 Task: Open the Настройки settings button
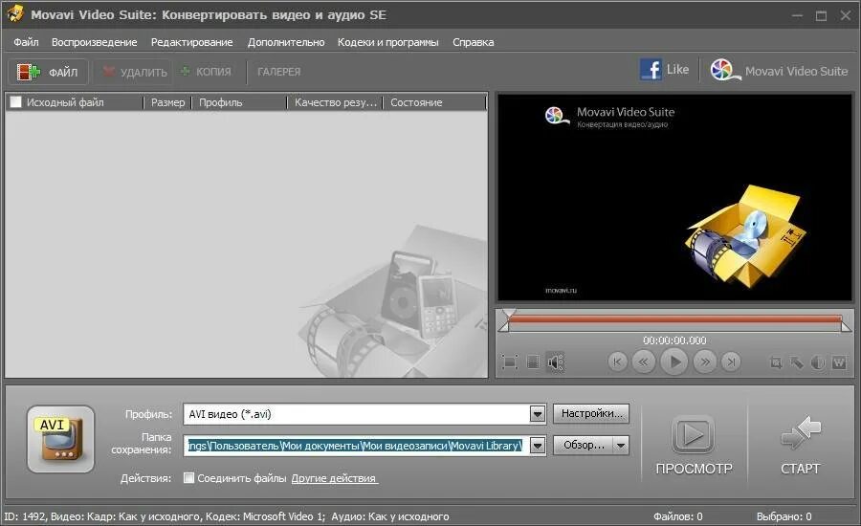tap(591, 413)
